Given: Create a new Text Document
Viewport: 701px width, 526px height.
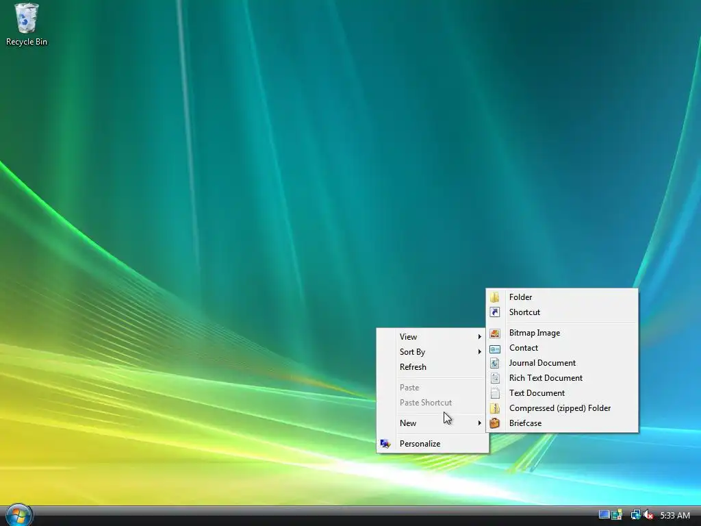Looking at the screenshot, I should coord(562,393).
